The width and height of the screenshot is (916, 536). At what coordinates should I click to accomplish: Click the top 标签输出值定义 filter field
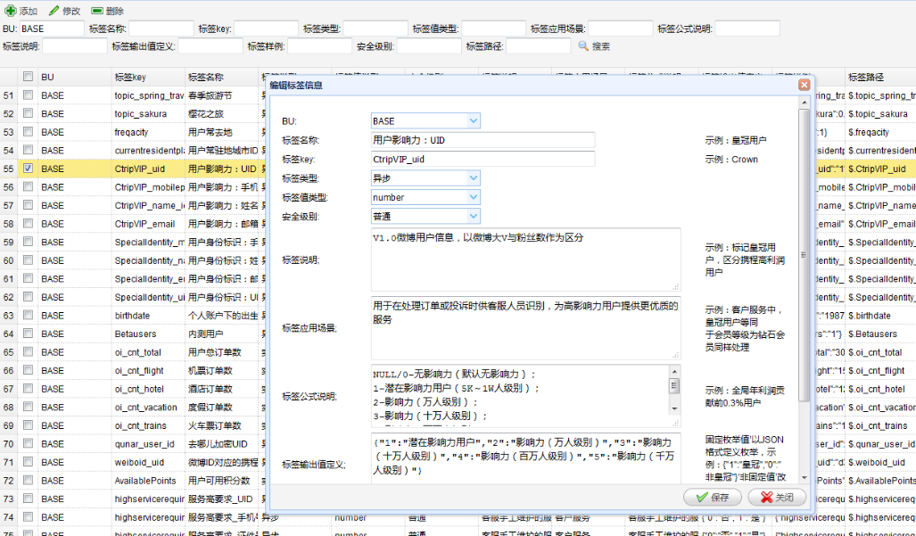[x=210, y=46]
